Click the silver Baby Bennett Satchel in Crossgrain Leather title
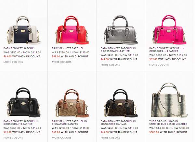The height and width of the screenshot is (142, 195). click(x=118, y=50)
